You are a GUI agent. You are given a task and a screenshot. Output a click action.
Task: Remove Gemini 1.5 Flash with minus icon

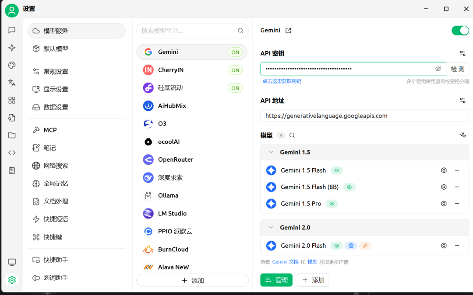tap(457, 170)
